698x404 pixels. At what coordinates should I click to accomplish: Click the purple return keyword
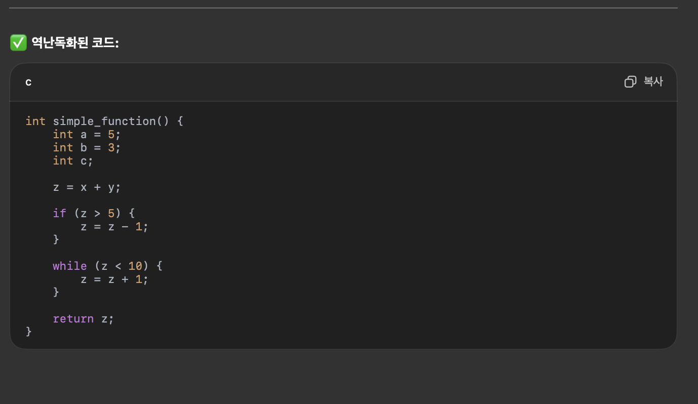(73, 319)
